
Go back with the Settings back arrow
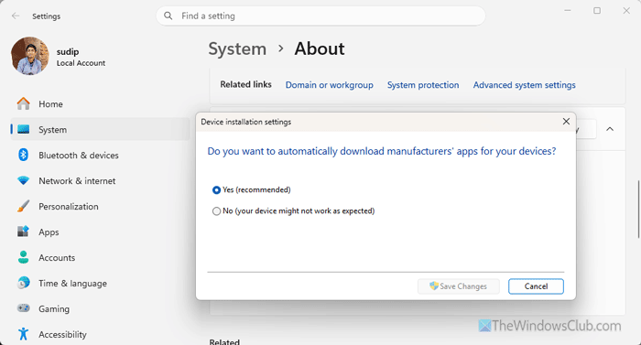pos(16,16)
